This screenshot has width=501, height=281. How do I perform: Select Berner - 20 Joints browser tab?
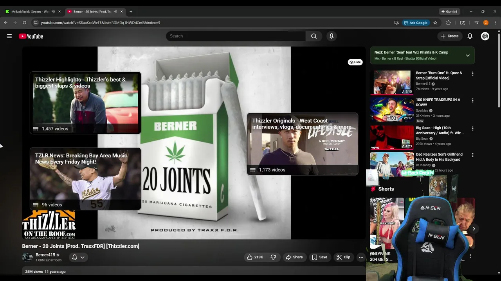[x=92, y=12]
